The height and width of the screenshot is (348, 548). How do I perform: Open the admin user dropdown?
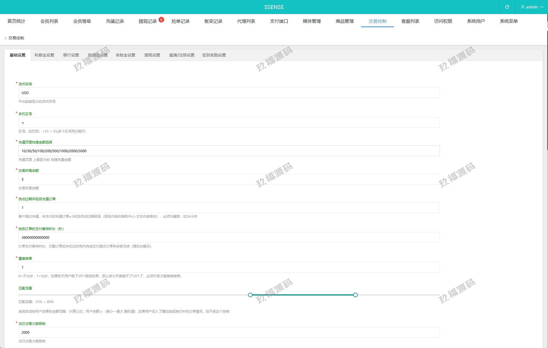click(x=531, y=7)
